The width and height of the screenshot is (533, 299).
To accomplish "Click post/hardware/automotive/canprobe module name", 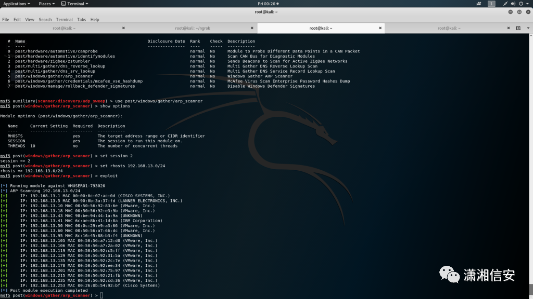I will 56,51.
